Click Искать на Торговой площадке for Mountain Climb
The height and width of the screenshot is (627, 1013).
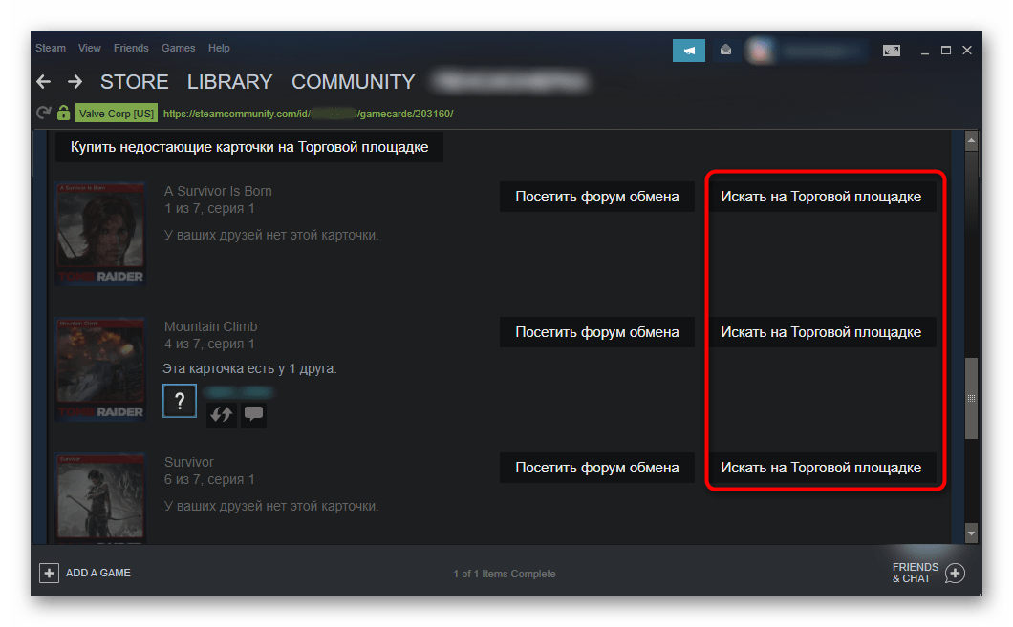[x=821, y=332]
